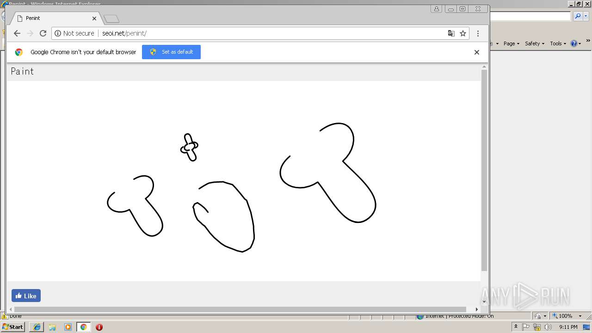Open the Page menu in Internet Explorer

512,43
